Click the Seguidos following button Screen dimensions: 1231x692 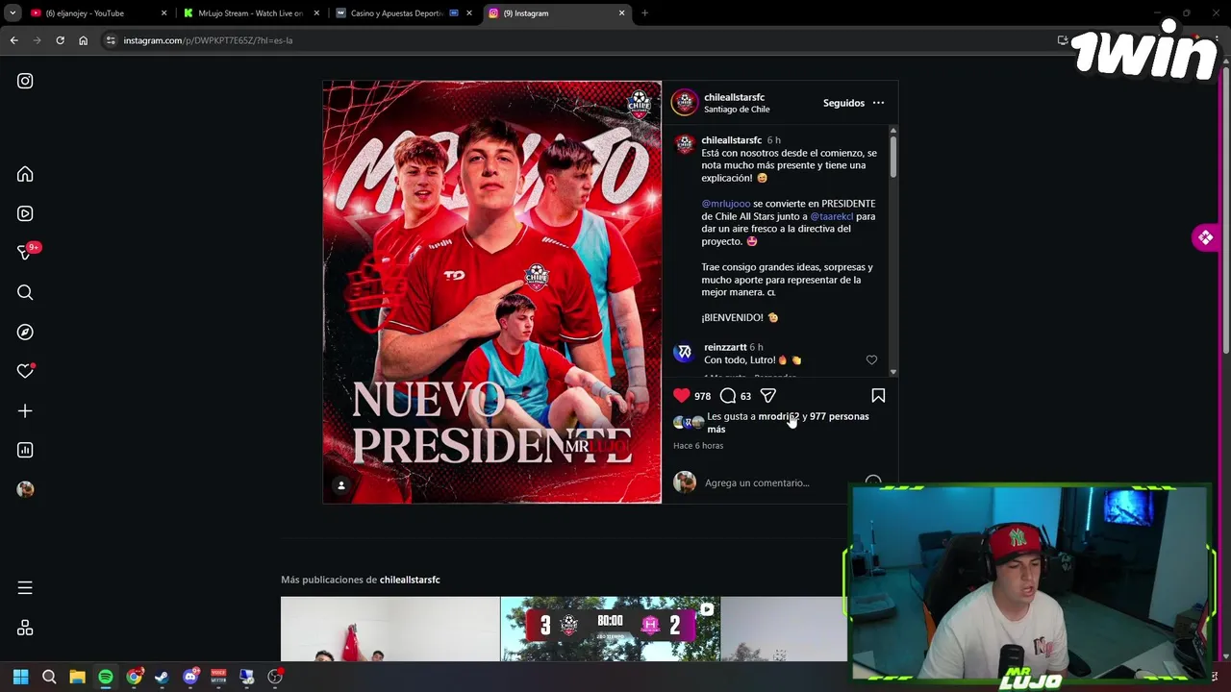tap(843, 103)
